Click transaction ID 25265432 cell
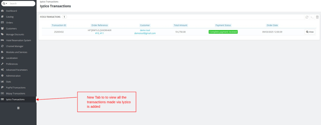This screenshot has width=321, height=125. [59, 32]
